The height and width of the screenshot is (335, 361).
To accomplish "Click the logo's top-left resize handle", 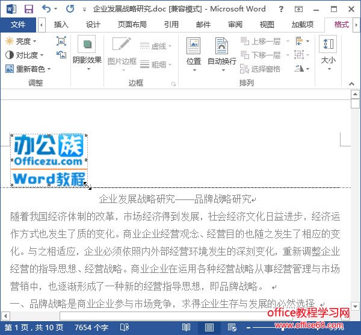I will click(11, 136).
